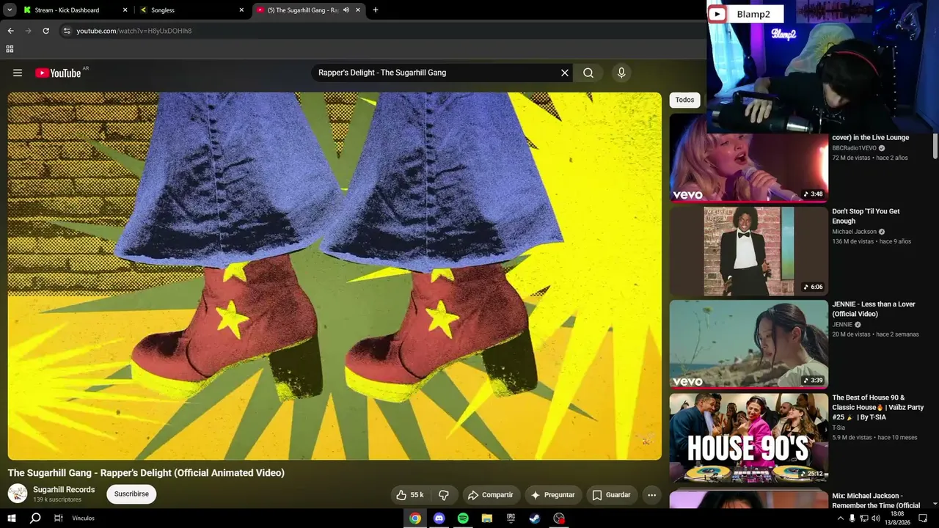939x528 pixels.
Task: Visit the Michael Jackson channel link
Action: 855,232
